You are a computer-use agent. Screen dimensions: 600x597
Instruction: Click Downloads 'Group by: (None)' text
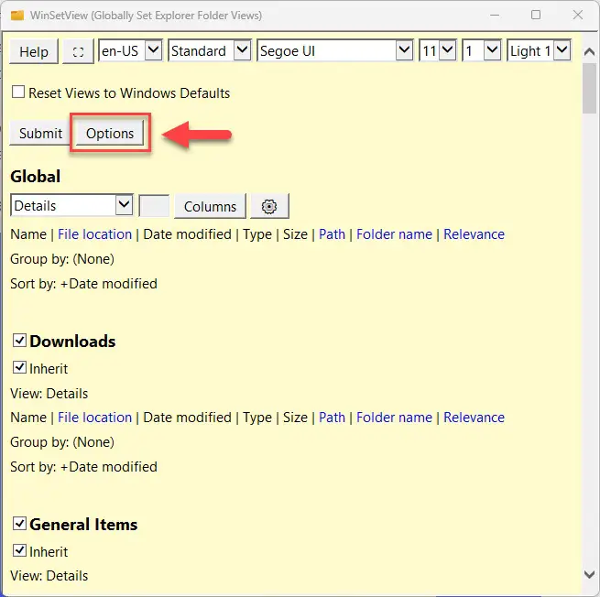pos(62,442)
